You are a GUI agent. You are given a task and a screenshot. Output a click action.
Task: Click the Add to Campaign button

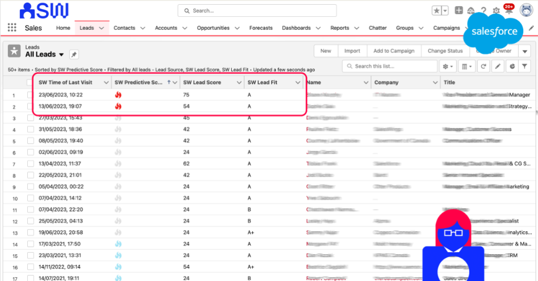click(394, 51)
